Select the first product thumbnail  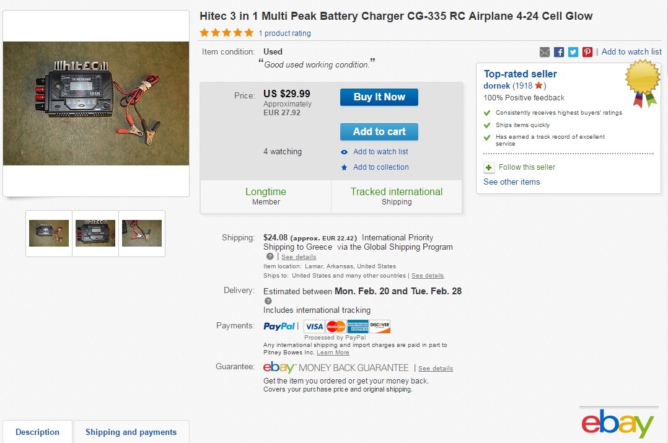pos(49,233)
